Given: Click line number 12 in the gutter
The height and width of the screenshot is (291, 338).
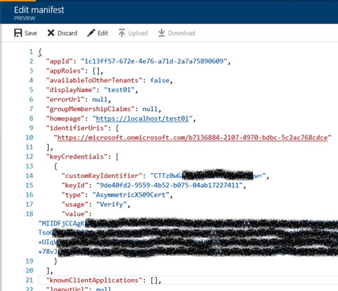Looking at the screenshot, I should pos(29,157).
